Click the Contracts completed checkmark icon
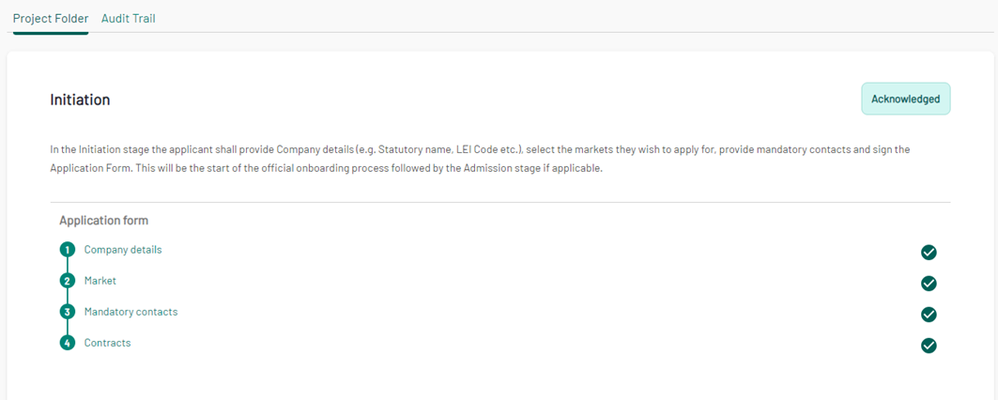This screenshot has height=400, width=998. (929, 346)
